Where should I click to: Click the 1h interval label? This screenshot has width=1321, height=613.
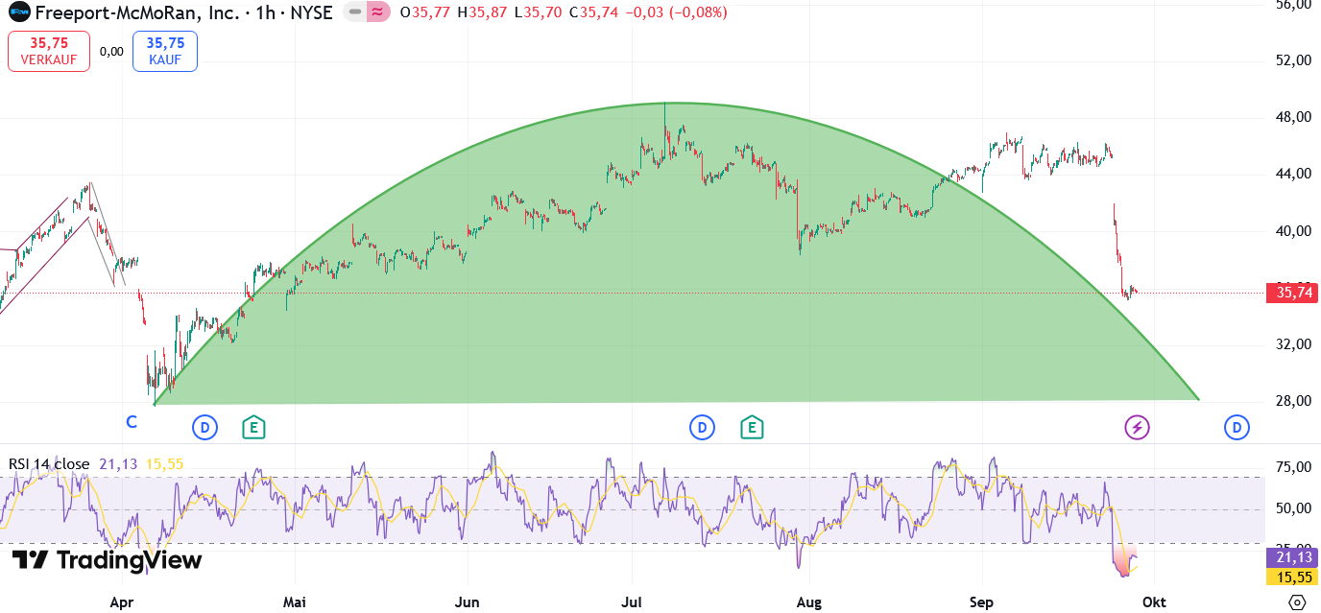tap(264, 12)
